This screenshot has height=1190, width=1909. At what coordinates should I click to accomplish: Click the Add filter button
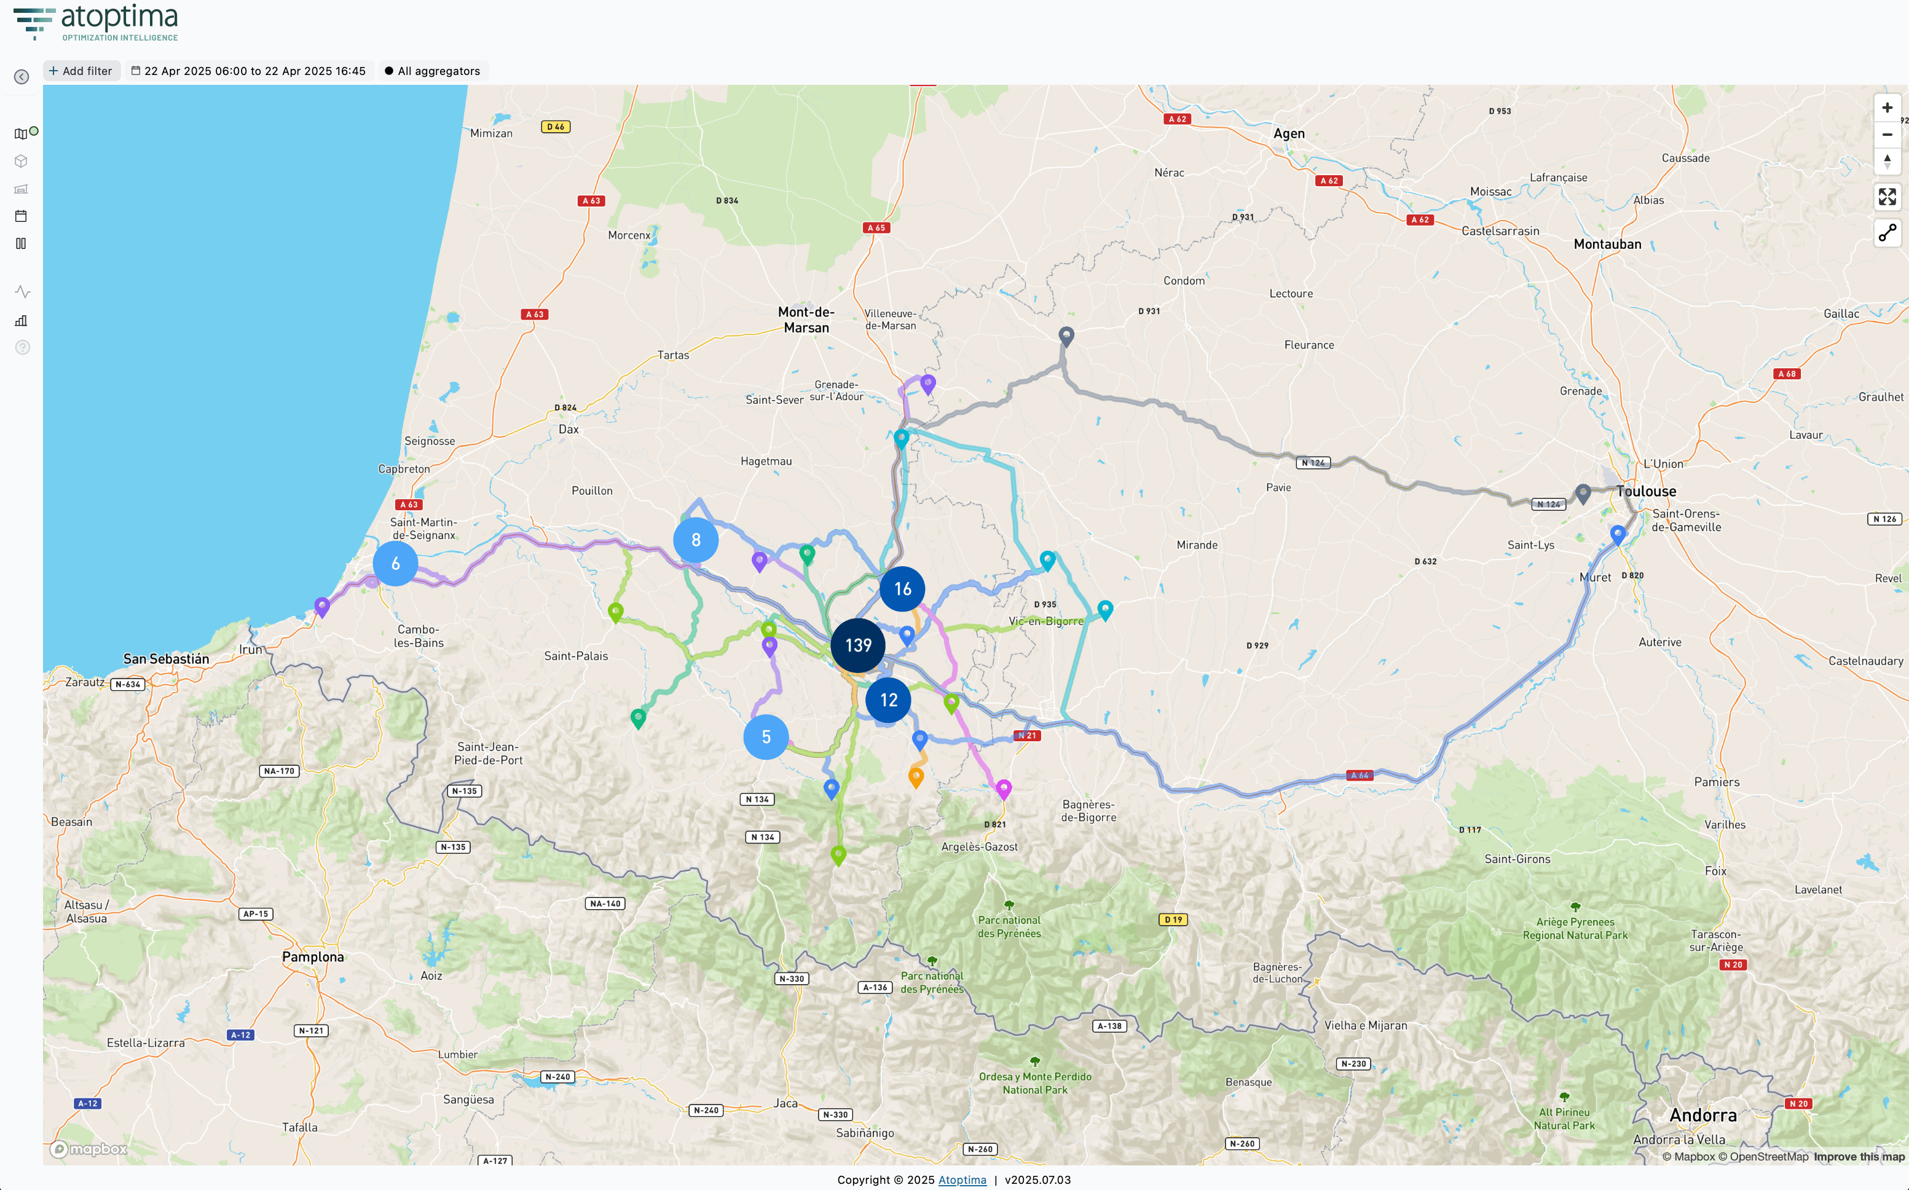(x=81, y=71)
